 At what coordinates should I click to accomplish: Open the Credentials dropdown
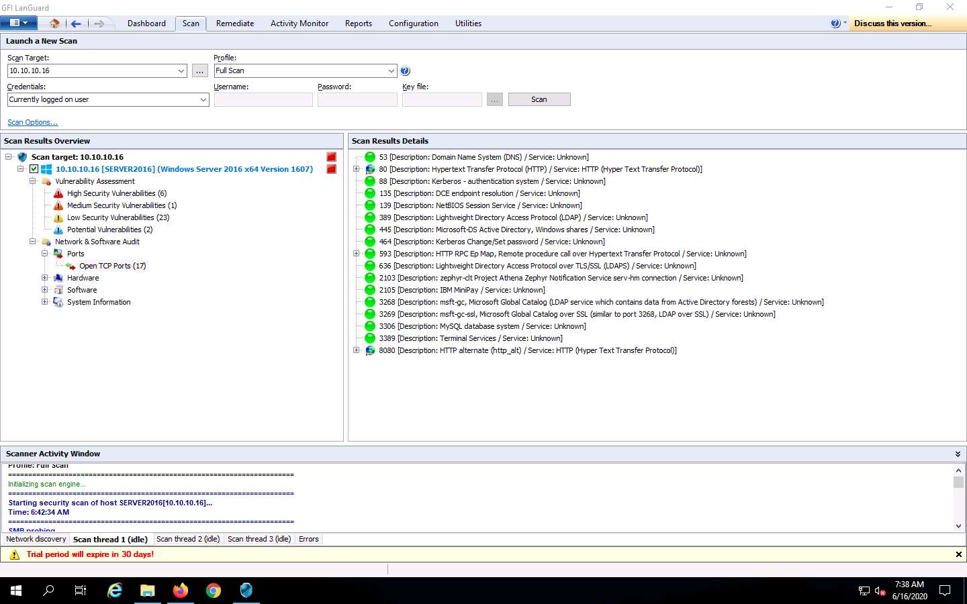point(203,100)
